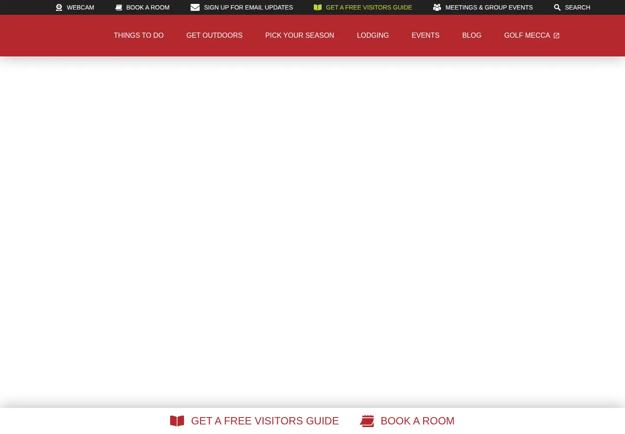Open the Get Outdoors menu
The width and height of the screenshot is (625, 434).
coord(214,35)
